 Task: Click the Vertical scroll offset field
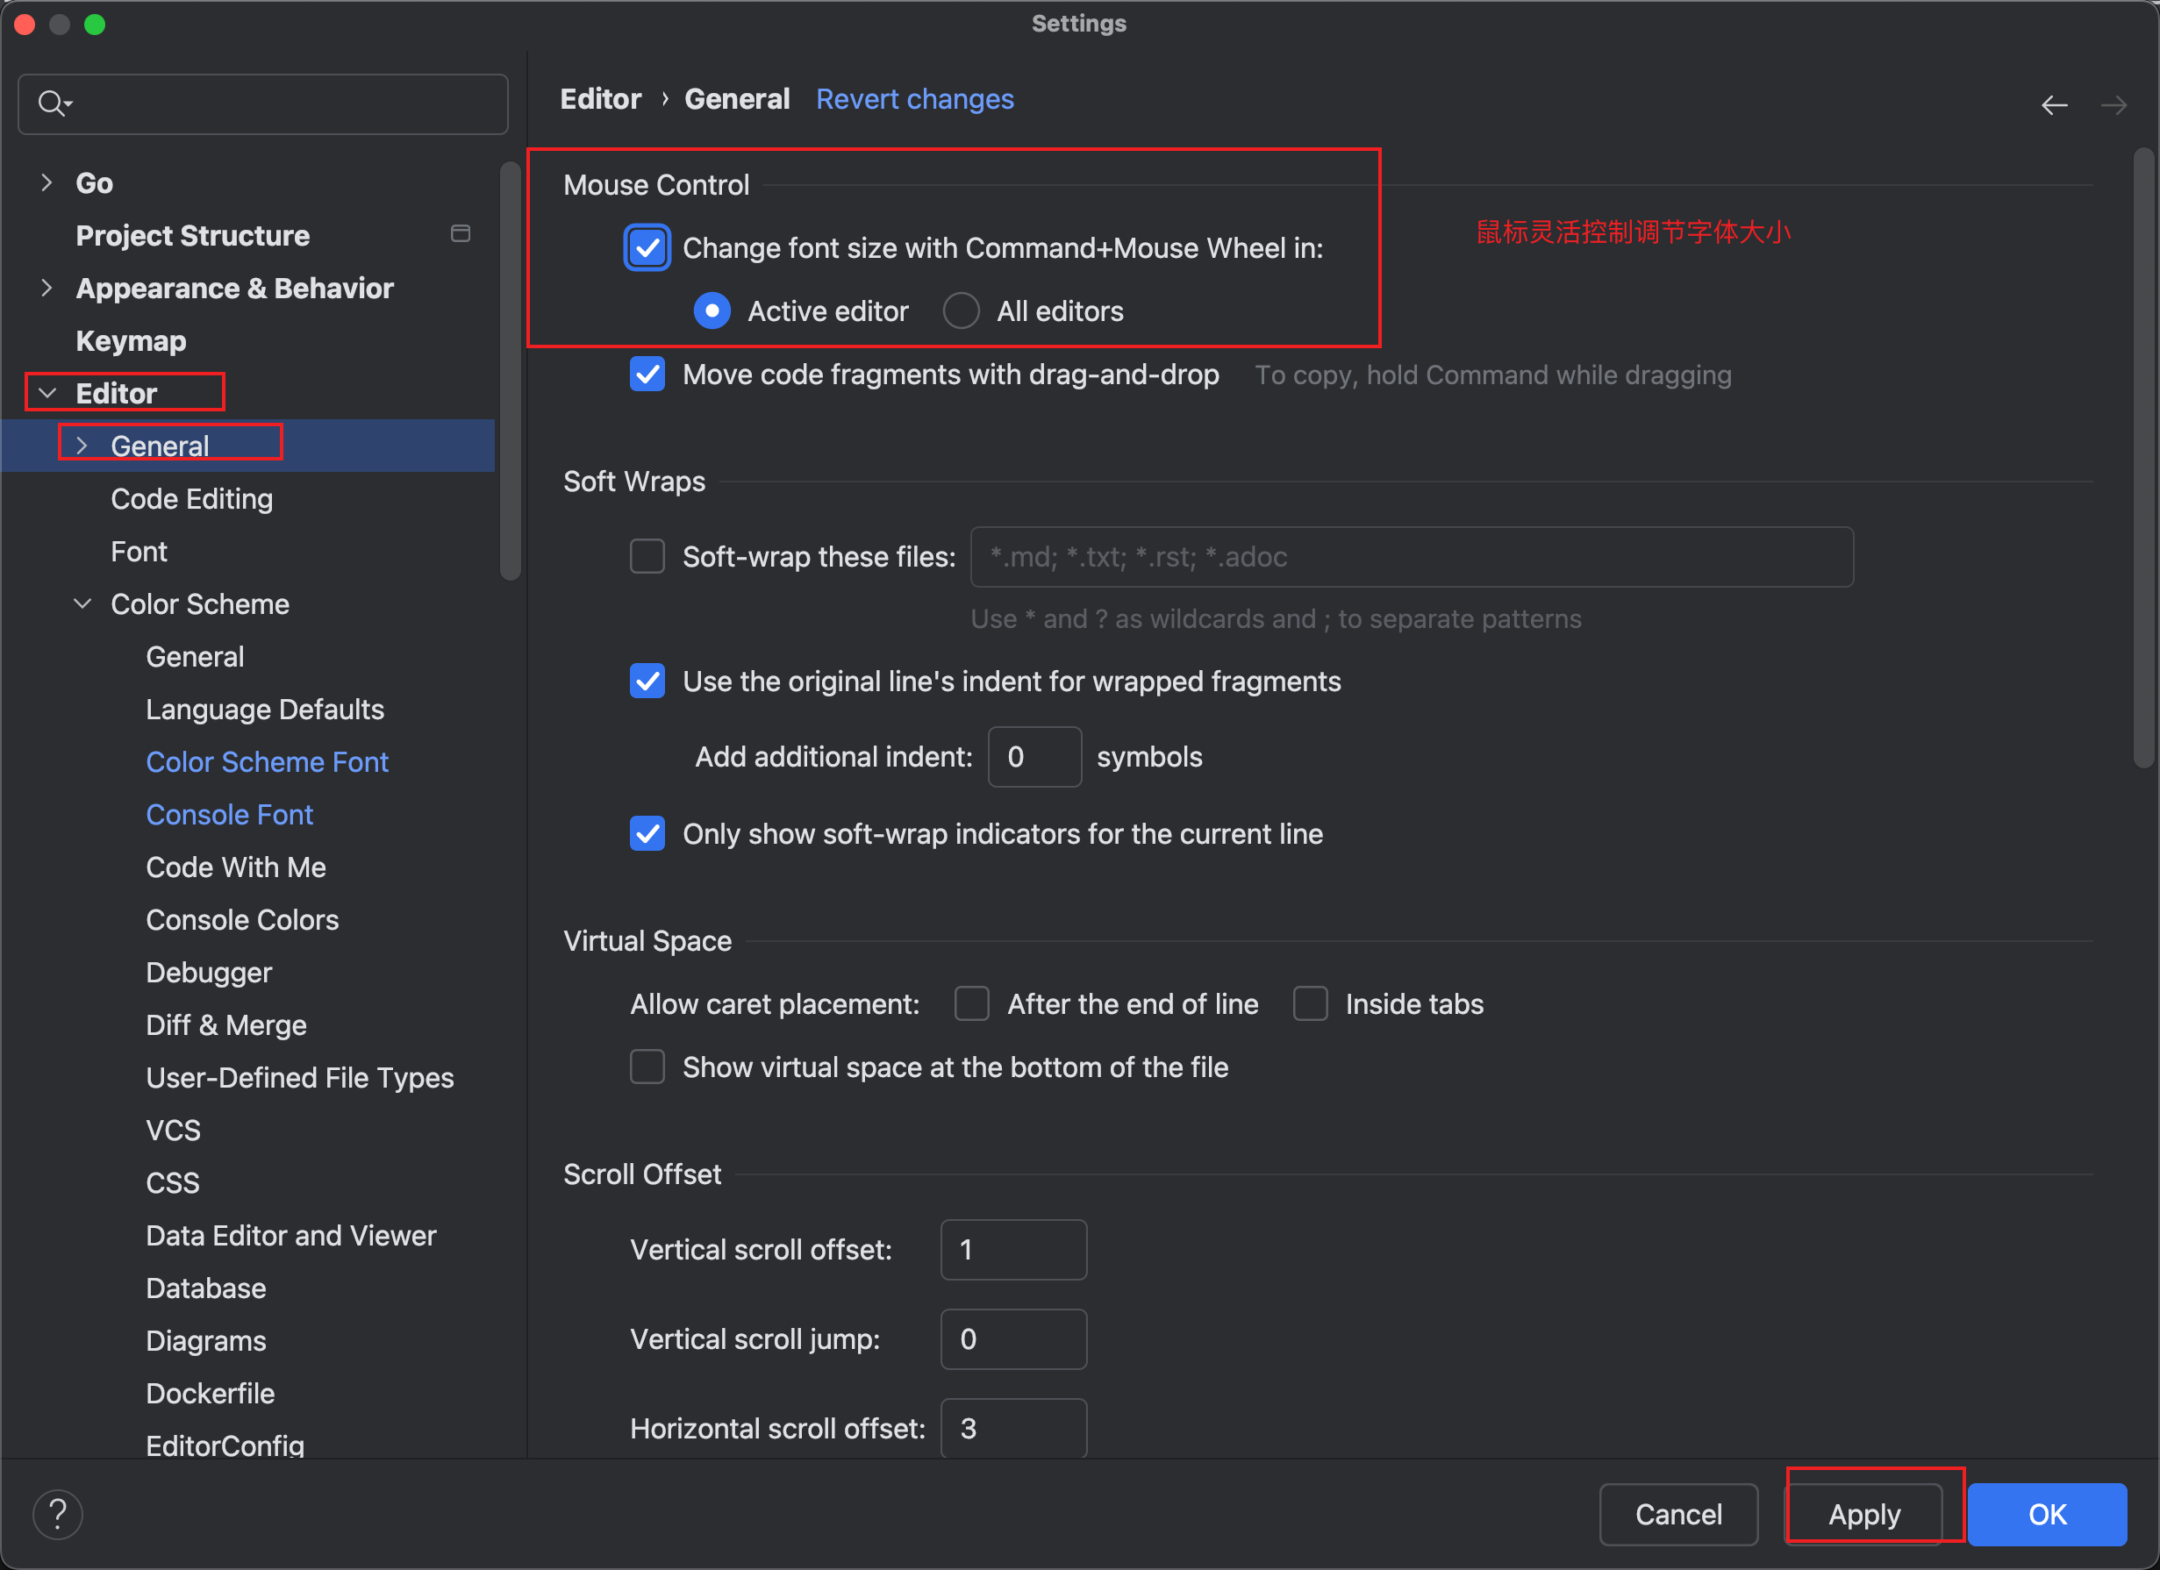1013,1249
